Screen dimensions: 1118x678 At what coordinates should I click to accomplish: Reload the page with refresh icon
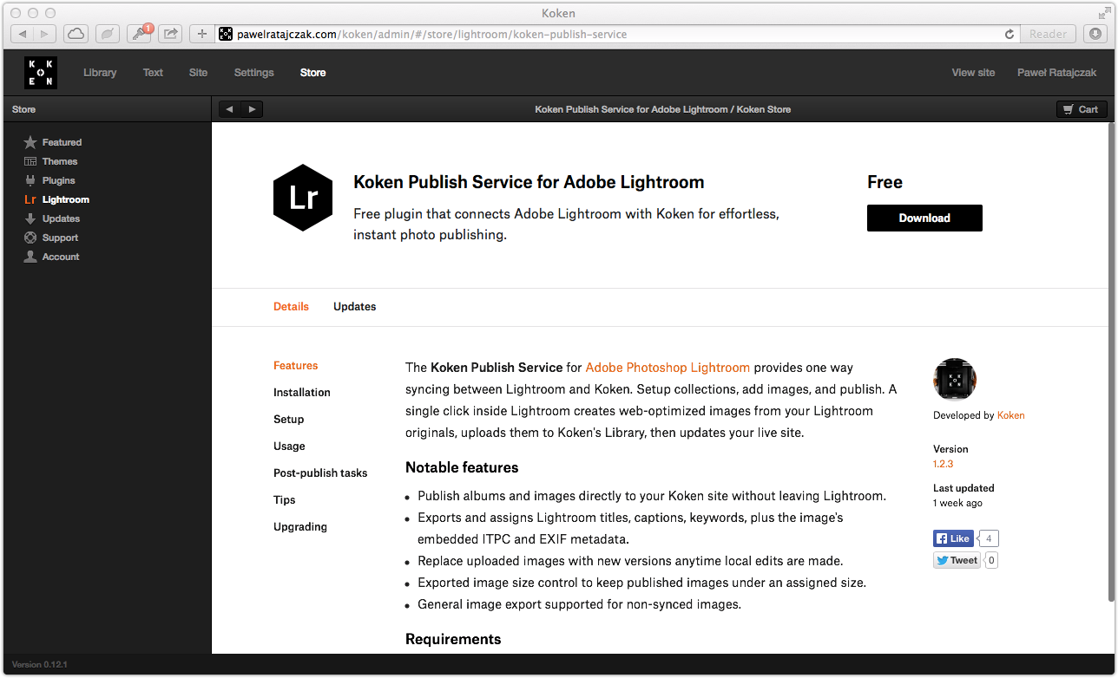[x=1009, y=34]
